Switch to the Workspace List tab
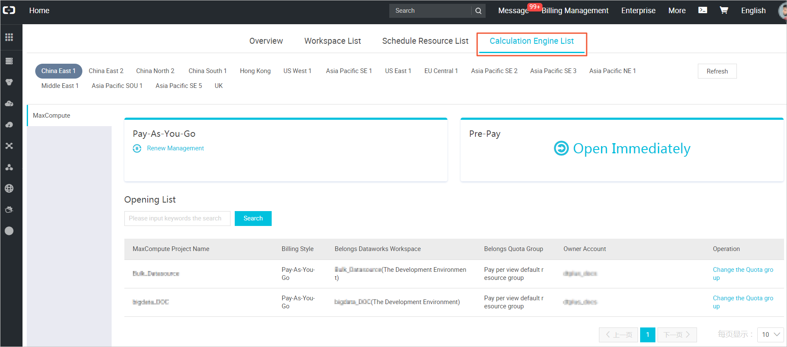787x347 pixels. tap(332, 41)
